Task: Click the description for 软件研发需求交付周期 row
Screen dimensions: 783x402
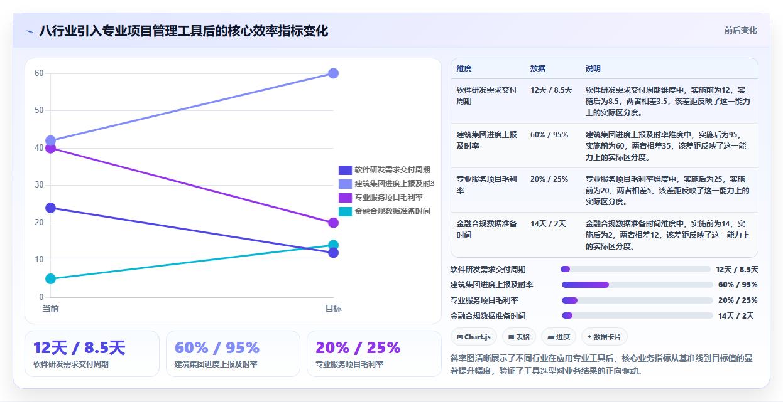Action: (667, 101)
